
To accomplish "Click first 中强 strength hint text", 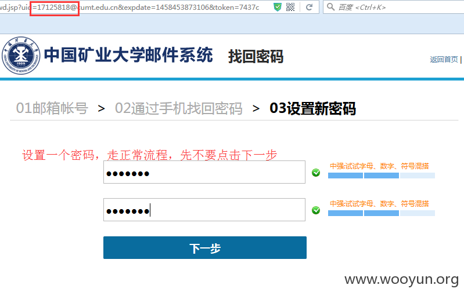I will point(379,166).
